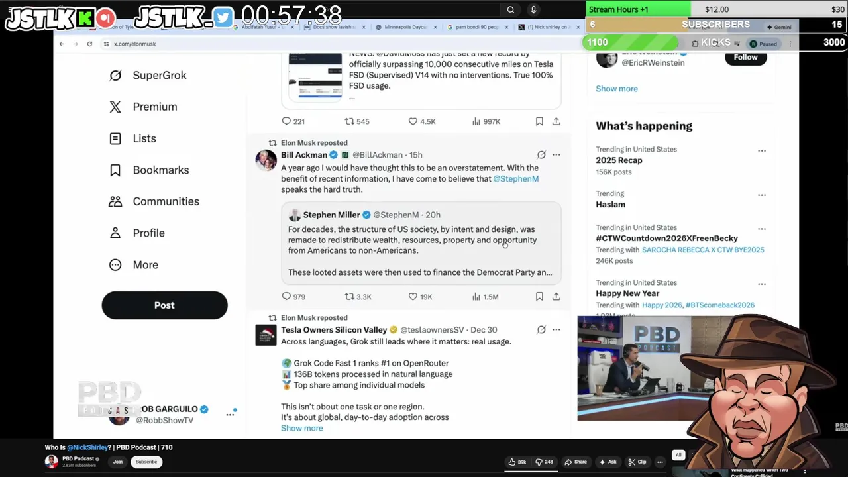
Task: Open the quoted Stephen Miller post
Action: pyautogui.click(x=421, y=242)
